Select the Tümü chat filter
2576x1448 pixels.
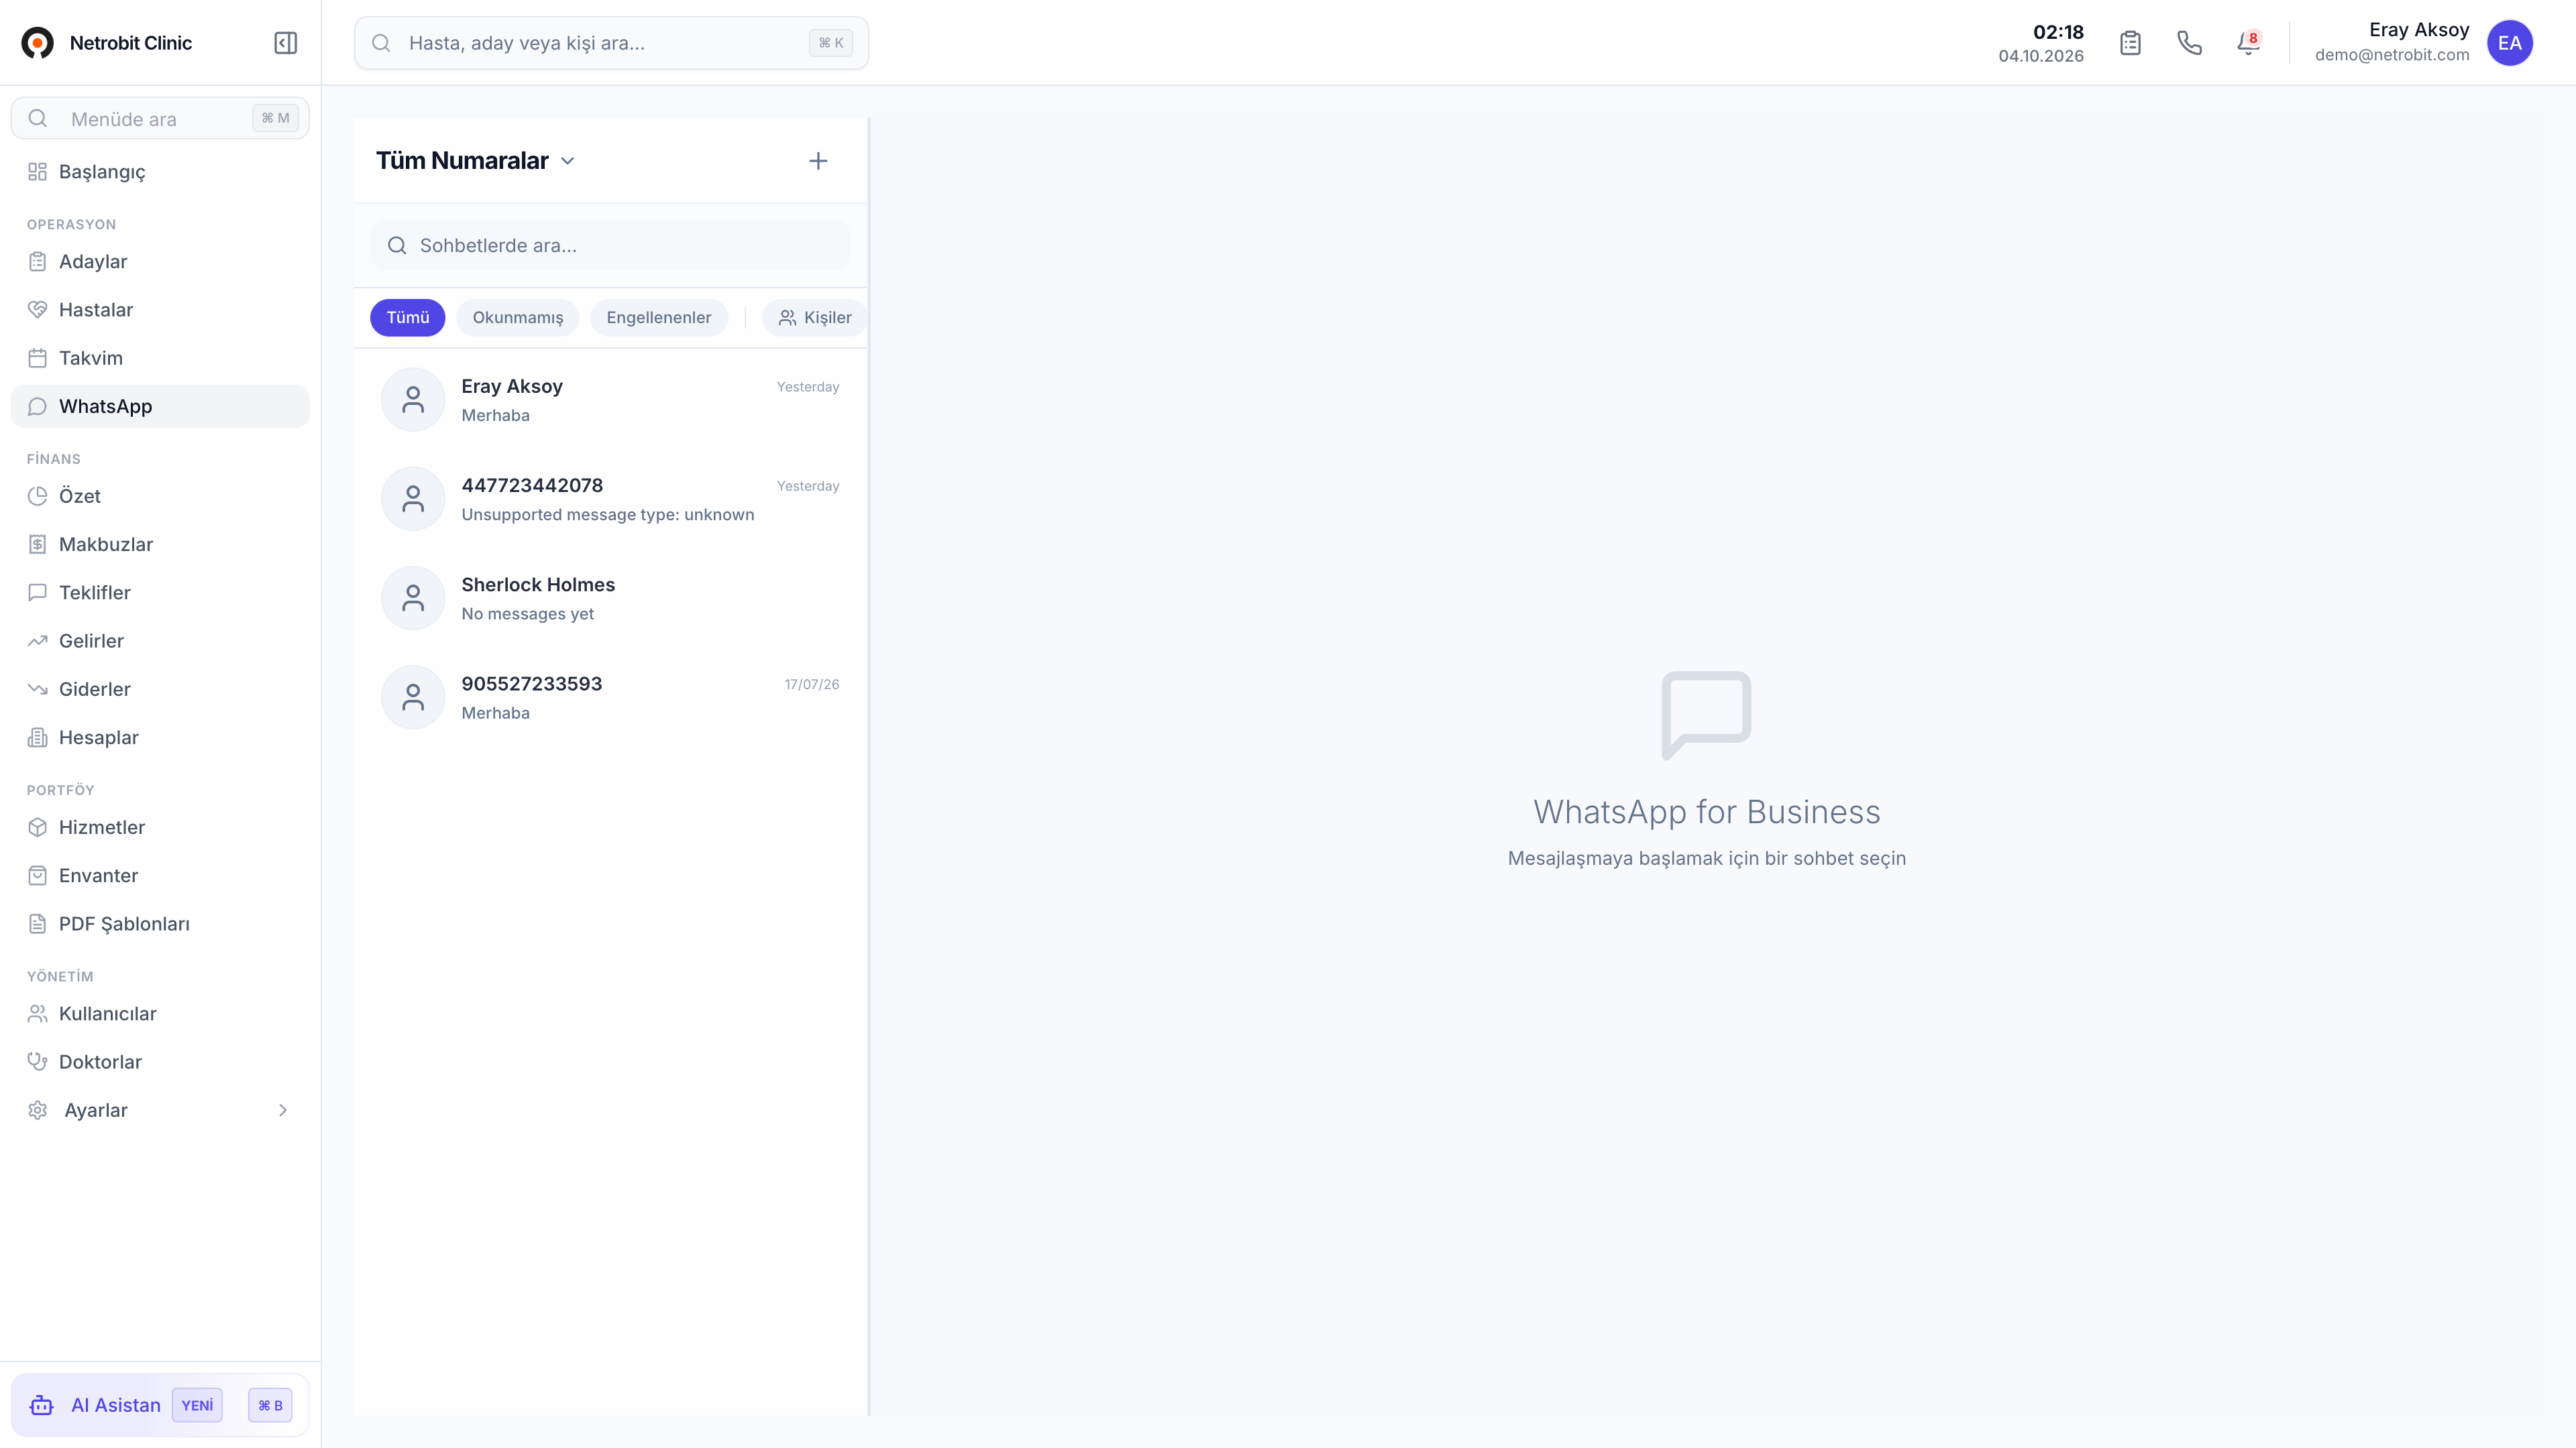pos(408,318)
